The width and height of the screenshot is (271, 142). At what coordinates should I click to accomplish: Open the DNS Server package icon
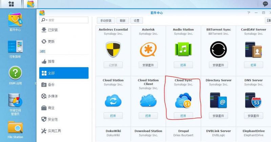click(x=253, y=101)
